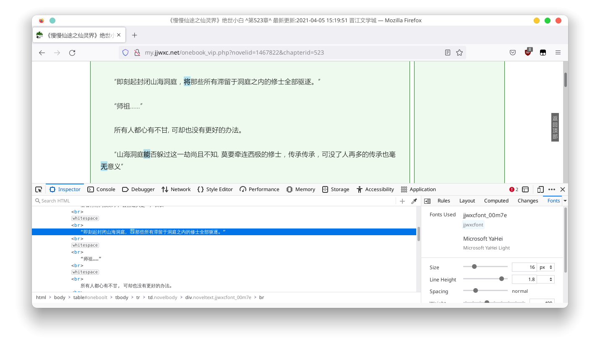Activate the element picker tool
The width and height of the screenshot is (600, 344).
point(39,189)
